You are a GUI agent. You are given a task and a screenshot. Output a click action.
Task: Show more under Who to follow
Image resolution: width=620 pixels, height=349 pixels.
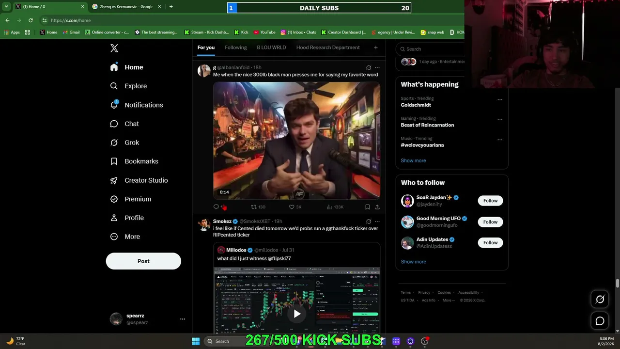coord(413,262)
